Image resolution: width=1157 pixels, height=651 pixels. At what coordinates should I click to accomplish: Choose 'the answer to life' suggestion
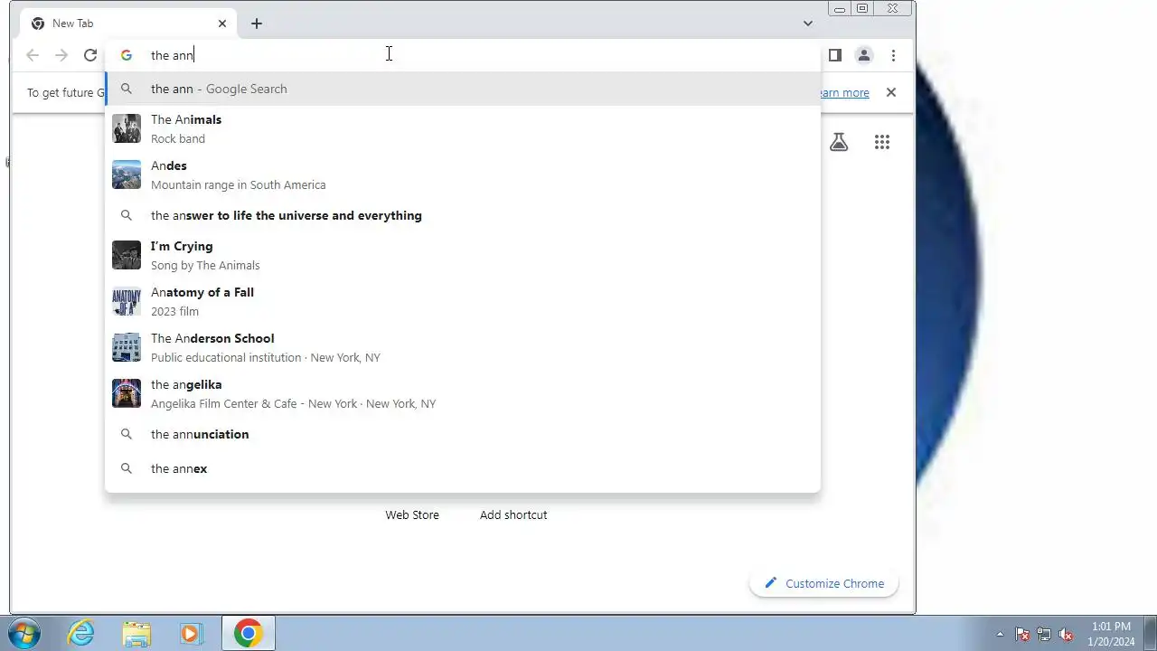pyautogui.click(x=463, y=215)
